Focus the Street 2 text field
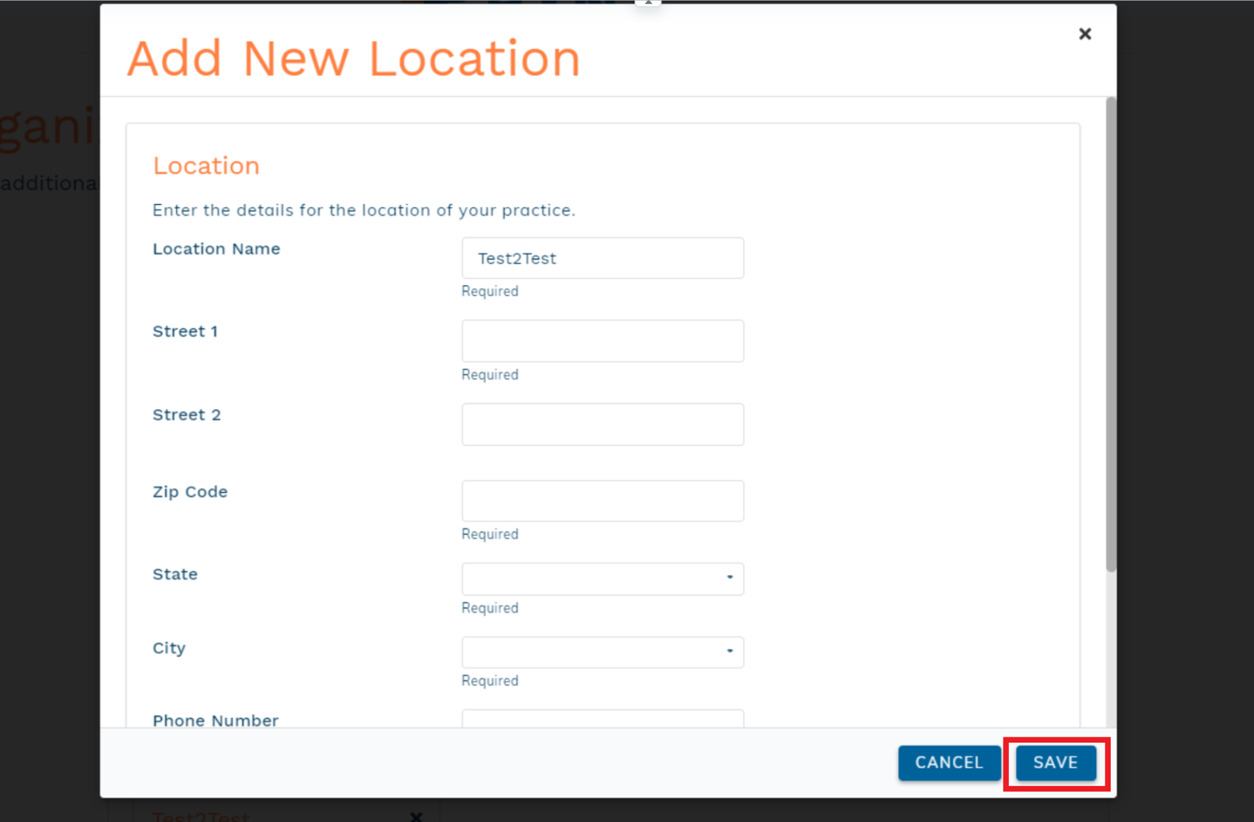 tap(603, 424)
